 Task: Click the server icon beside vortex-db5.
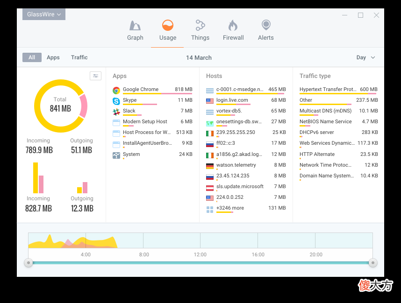click(210, 112)
